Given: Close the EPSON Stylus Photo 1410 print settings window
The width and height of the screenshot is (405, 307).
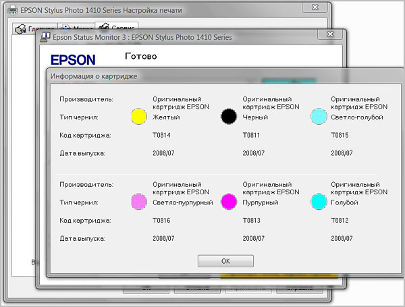Looking at the screenshot, I should coord(315,7).
